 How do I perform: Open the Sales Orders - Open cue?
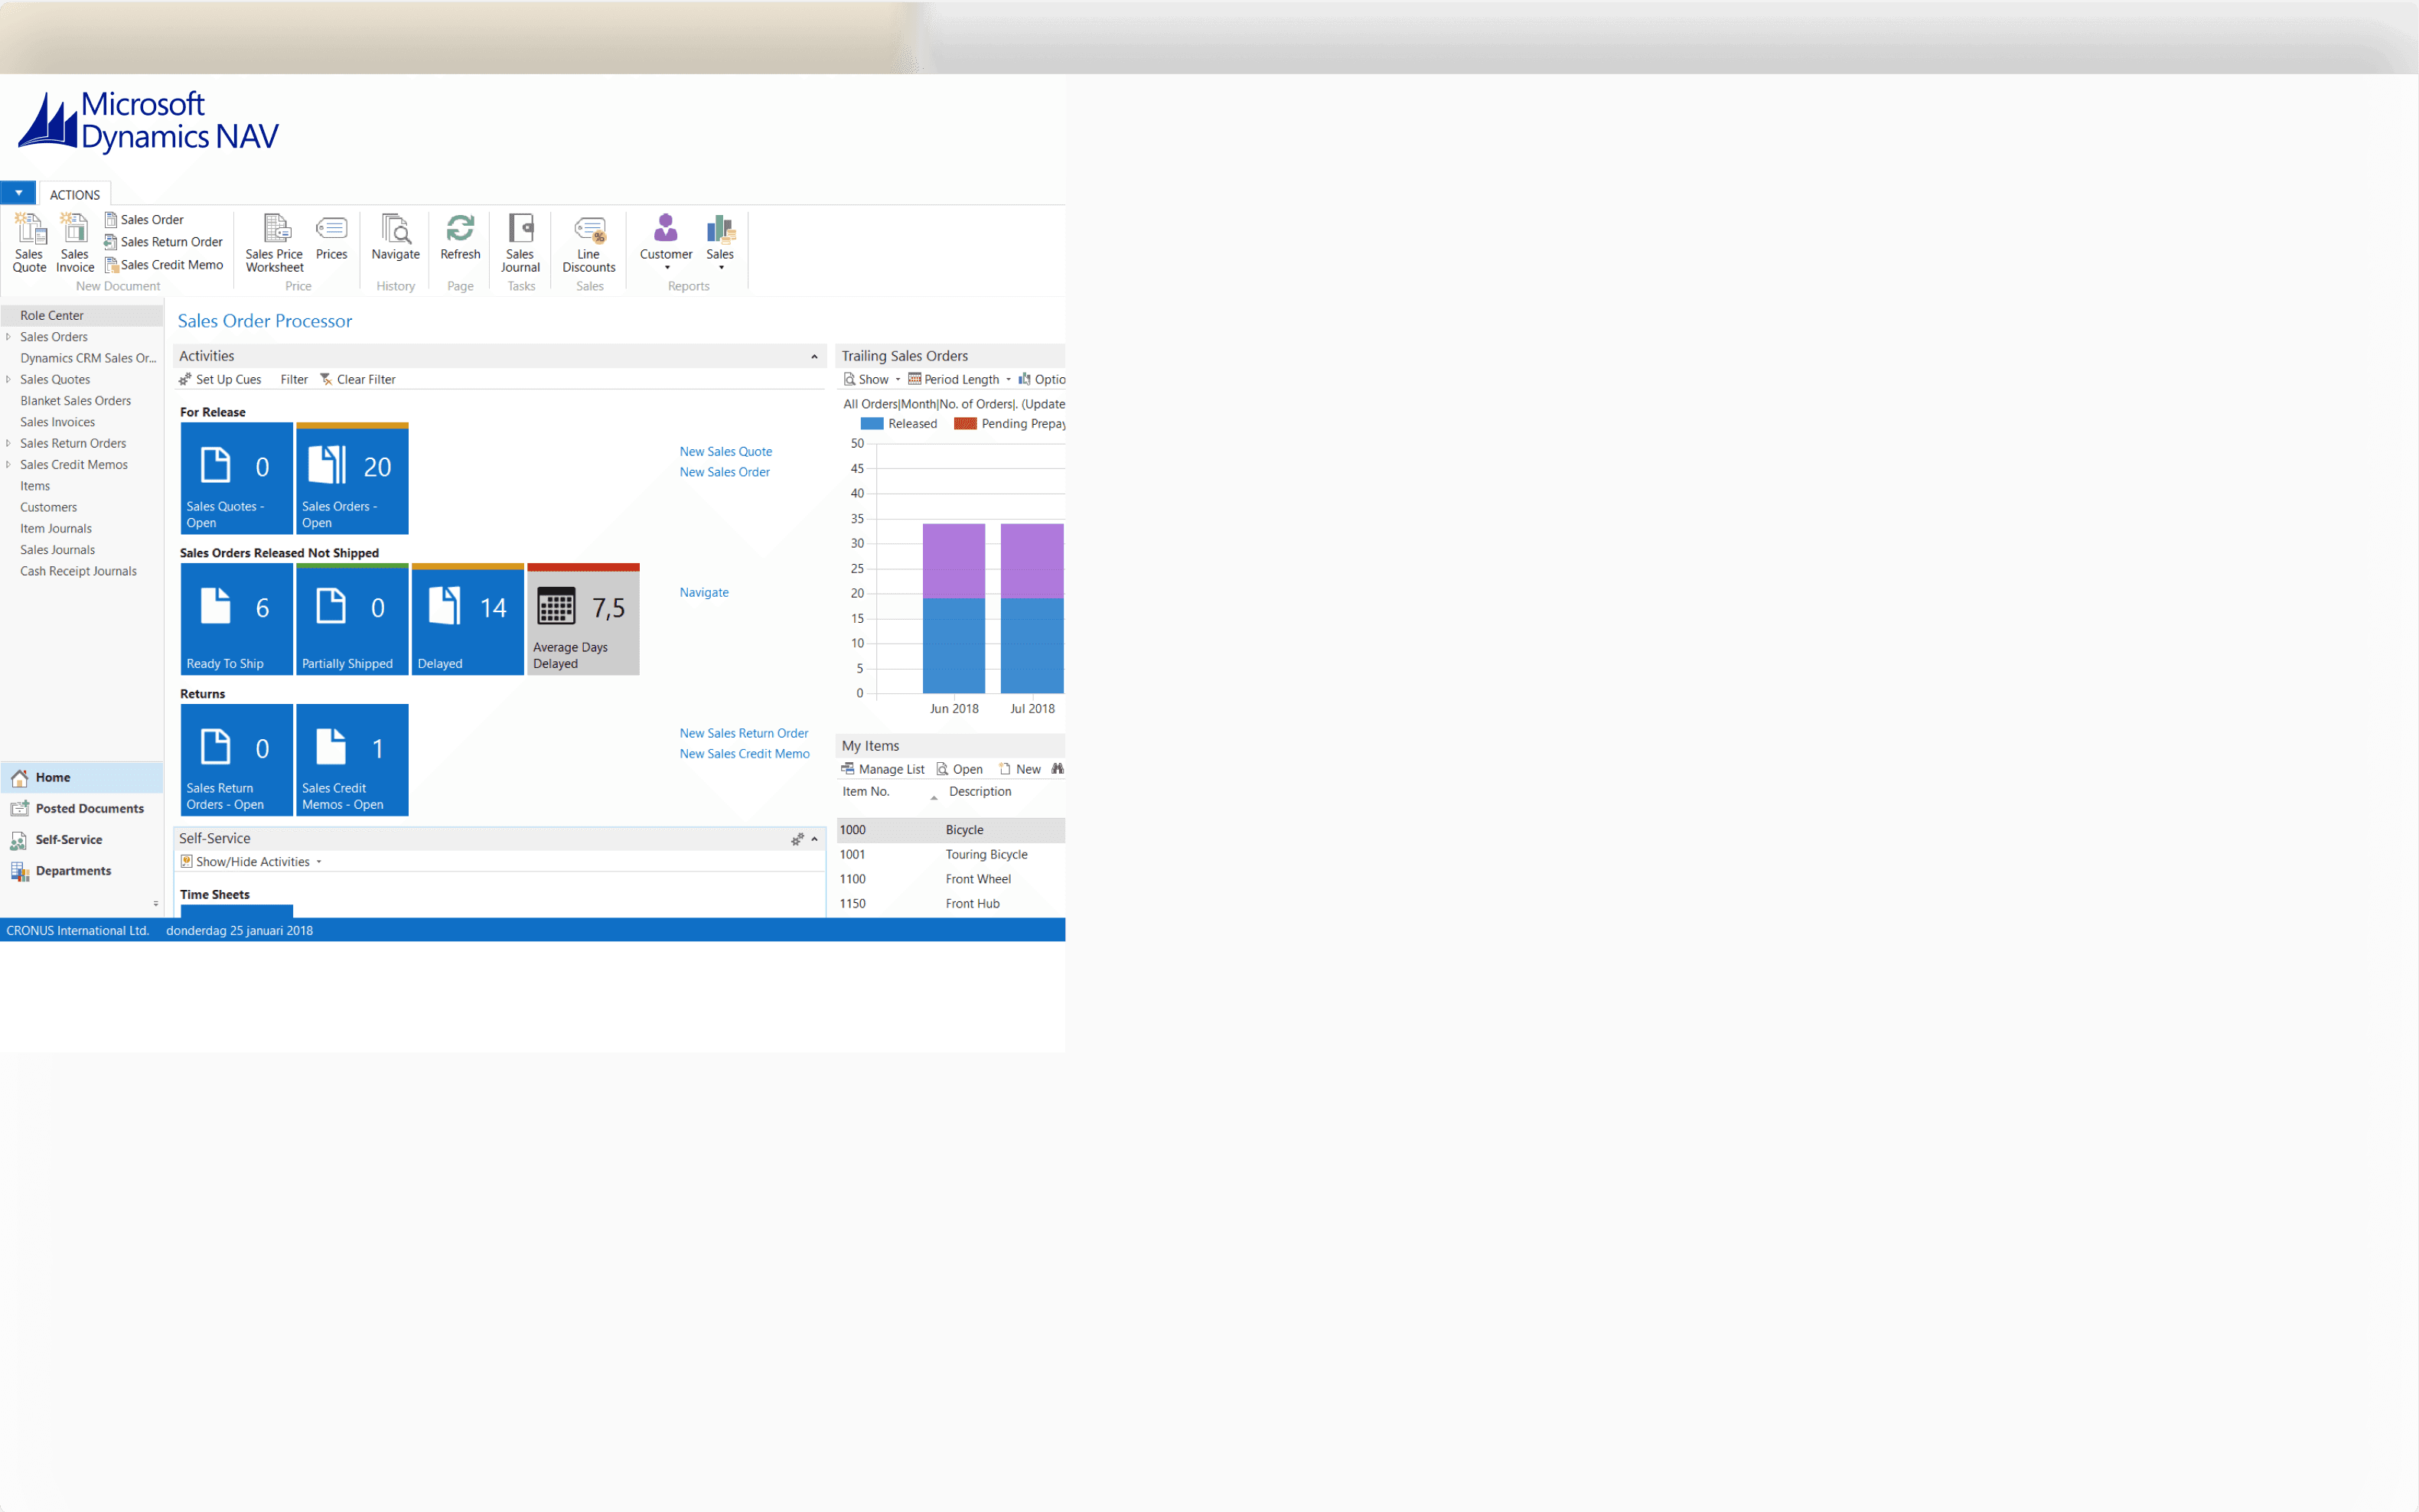pyautogui.click(x=352, y=479)
